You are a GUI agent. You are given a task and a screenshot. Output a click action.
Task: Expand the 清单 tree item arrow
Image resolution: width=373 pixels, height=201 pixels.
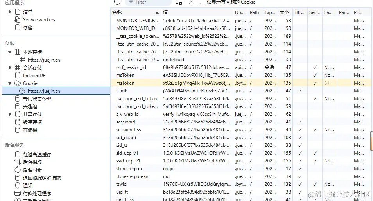coord(10,12)
